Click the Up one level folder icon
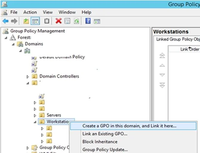The image size is (200, 153). click(26, 21)
